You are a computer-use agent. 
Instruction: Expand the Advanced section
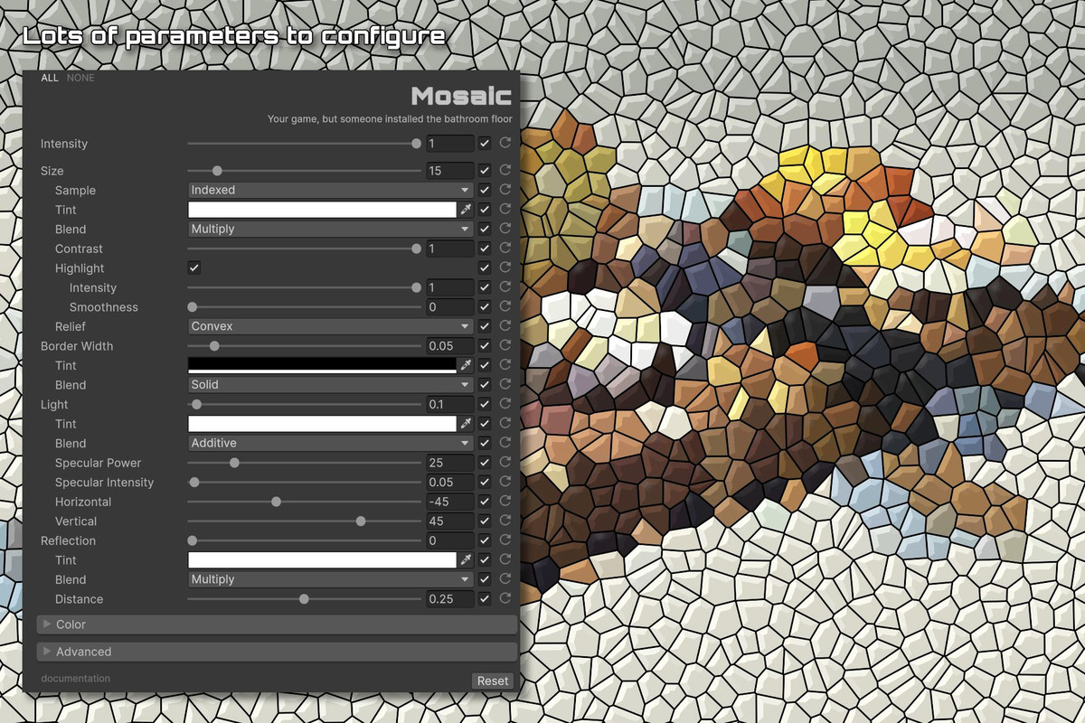point(277,652)
